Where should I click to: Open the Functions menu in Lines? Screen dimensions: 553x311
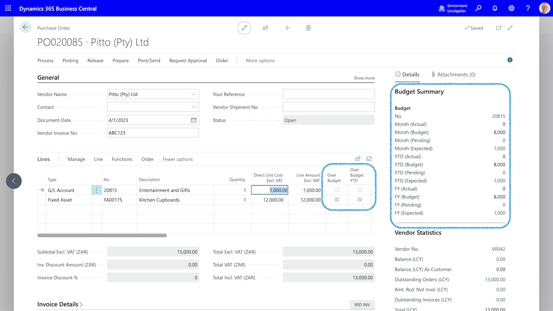(122, 159)
